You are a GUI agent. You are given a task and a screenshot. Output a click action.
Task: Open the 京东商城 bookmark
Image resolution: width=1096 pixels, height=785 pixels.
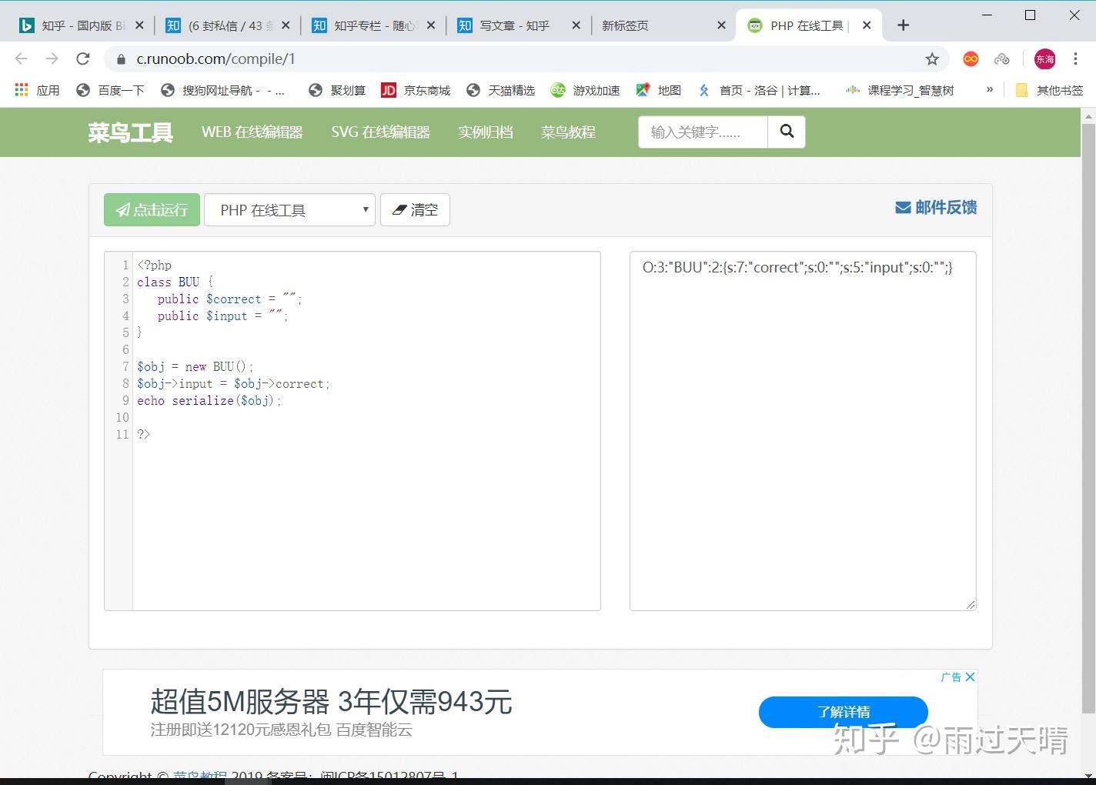pyautogui.click(x=416, y=90)
